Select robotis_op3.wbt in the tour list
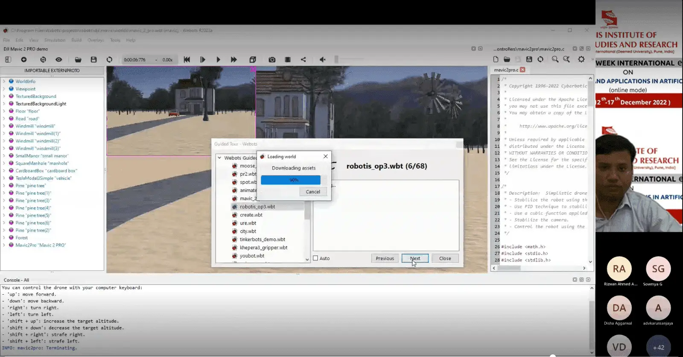 [x=257, y=207]
